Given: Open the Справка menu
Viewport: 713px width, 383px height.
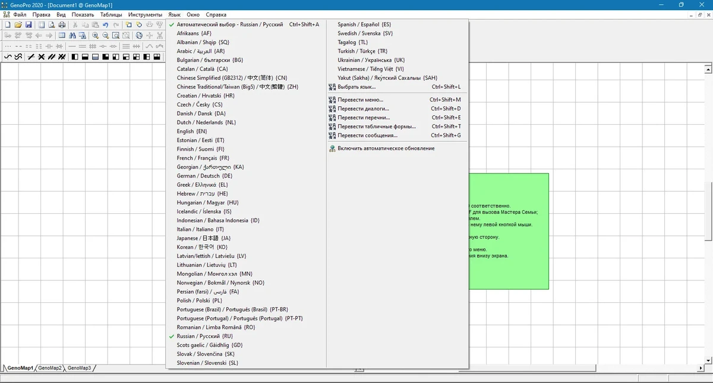Looking at the screenshot, I should click(216, 14).
